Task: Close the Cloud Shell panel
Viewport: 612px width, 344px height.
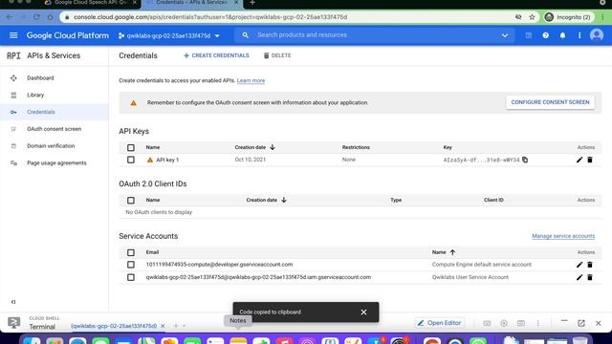Action: 598,323
